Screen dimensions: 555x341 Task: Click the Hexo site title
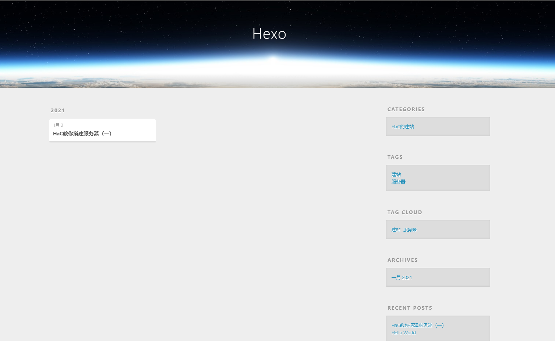click(269, 34)
